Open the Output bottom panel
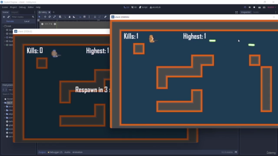The image size is (278, 156). coord(42,152)
